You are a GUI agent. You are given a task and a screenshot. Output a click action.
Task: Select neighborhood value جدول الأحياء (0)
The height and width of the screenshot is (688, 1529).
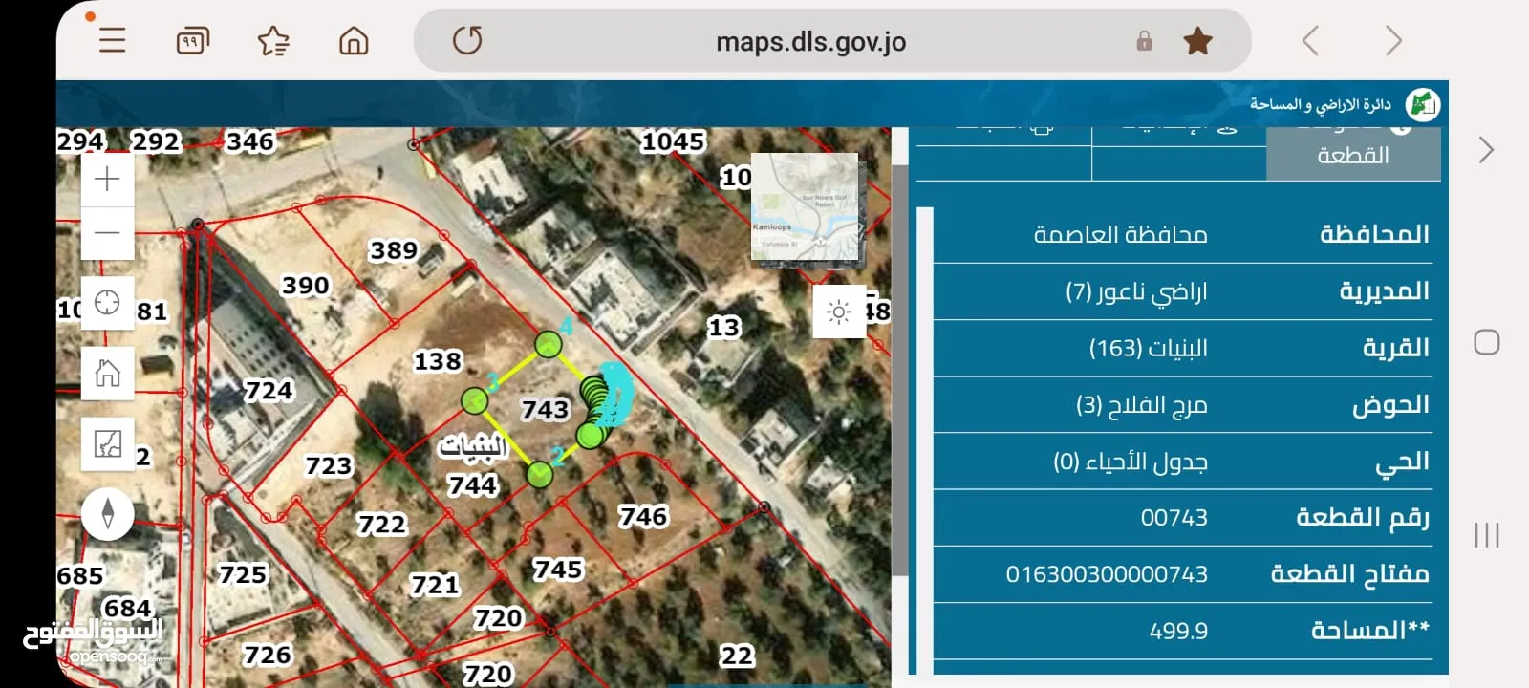click(1131, 462)
